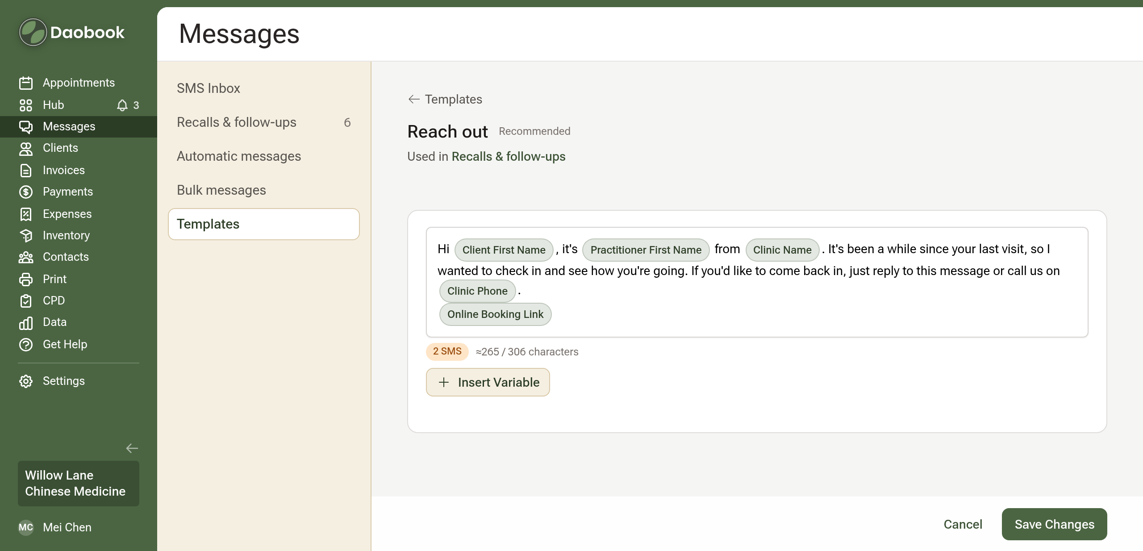The image size is (1143, 551).
Task: Select the Templates section tab
Action: point(264,224)
